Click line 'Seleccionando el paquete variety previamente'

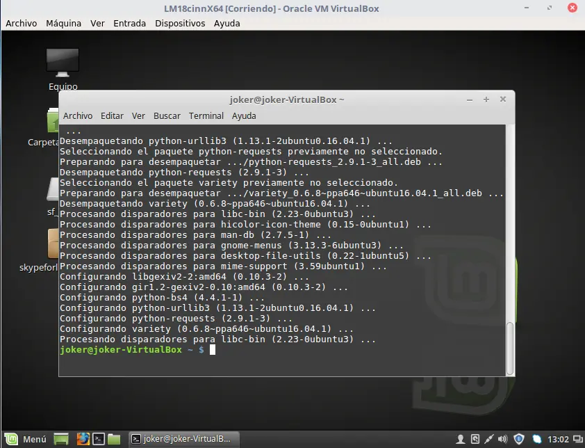[229, 183]
